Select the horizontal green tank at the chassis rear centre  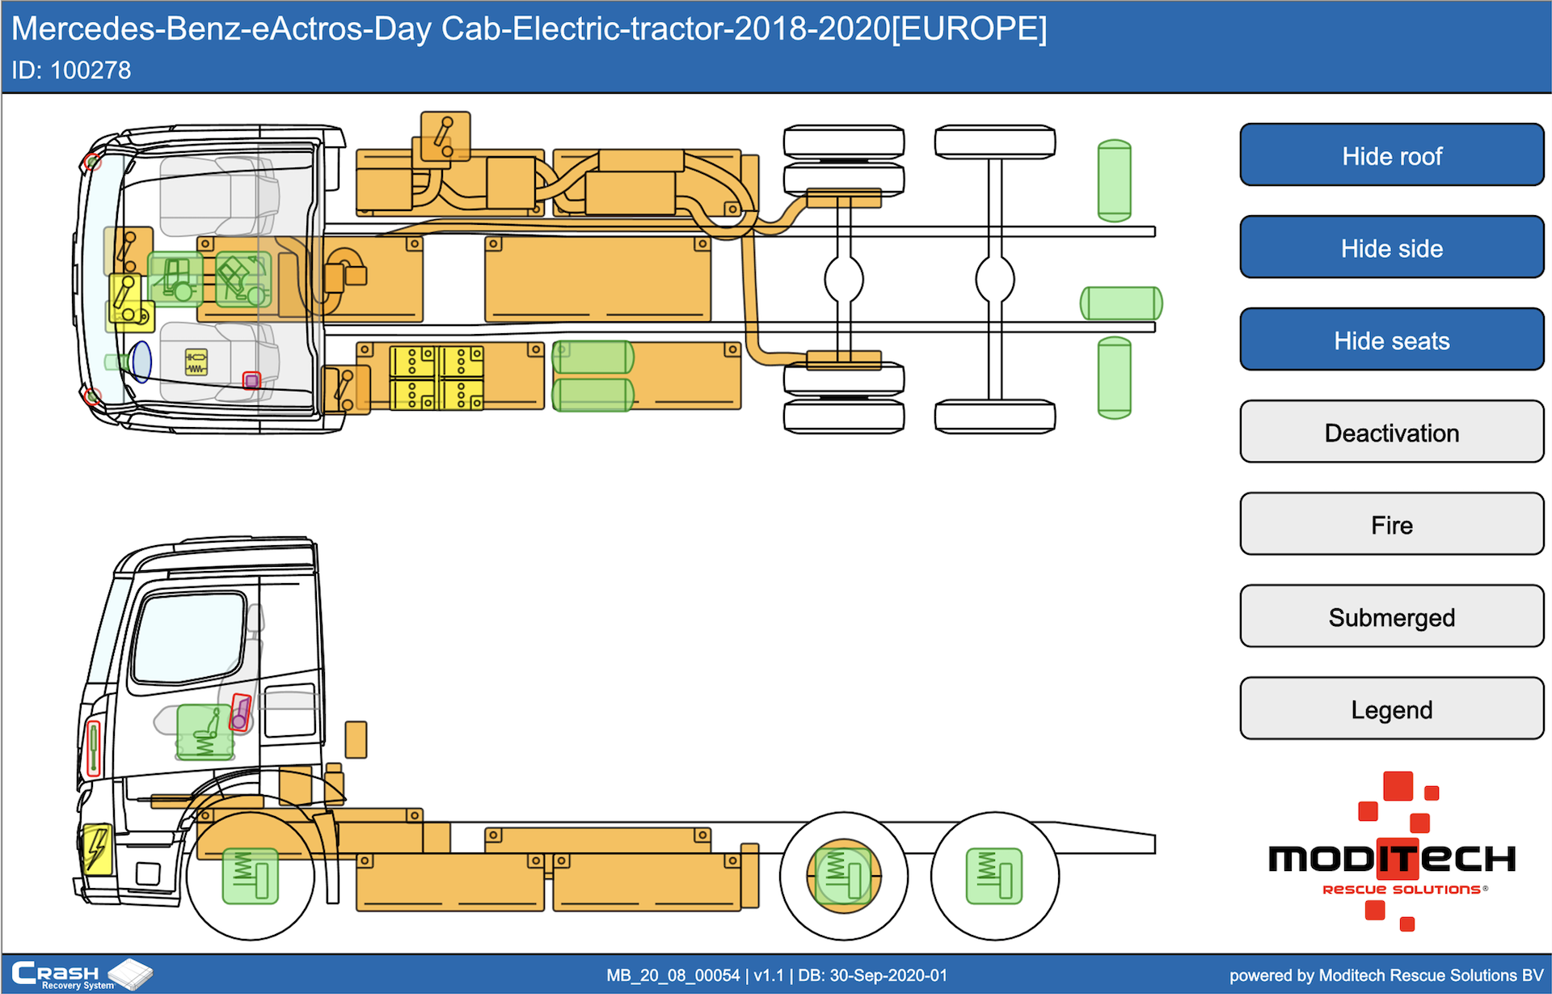pyautogui.click(x=1121, y=303)
